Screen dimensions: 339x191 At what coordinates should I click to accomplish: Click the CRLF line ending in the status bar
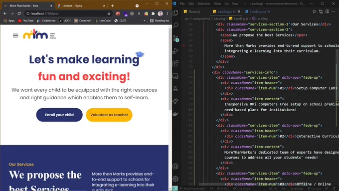(x=284, y=189)
